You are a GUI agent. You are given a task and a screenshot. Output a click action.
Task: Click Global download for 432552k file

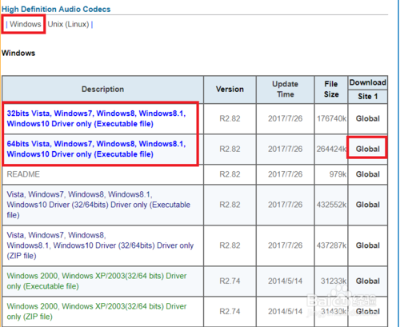point(368,205)
